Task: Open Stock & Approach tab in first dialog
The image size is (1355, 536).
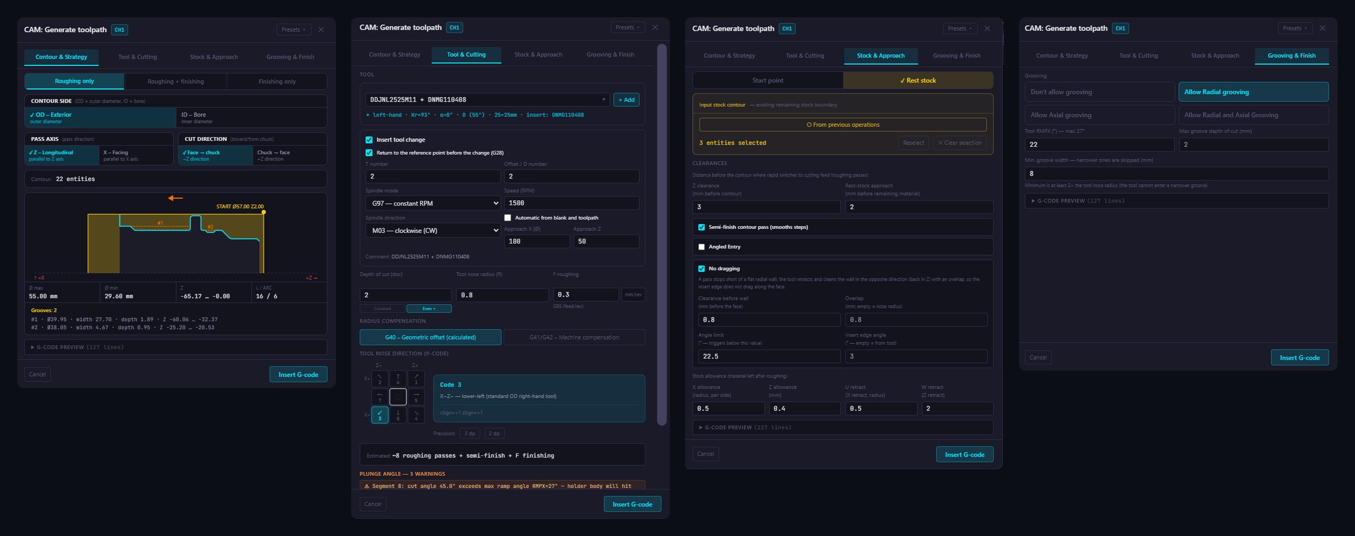Action: [213, 57]
